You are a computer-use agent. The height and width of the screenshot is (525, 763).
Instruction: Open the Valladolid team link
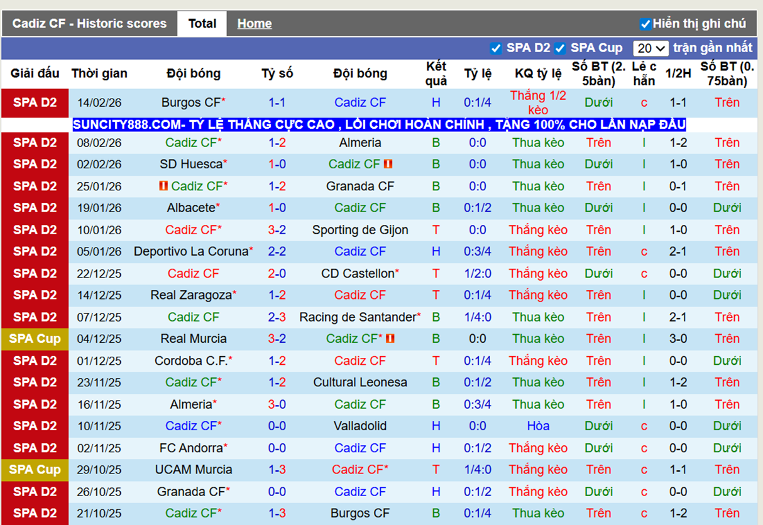pyautogui.click(x=360, y=426)
